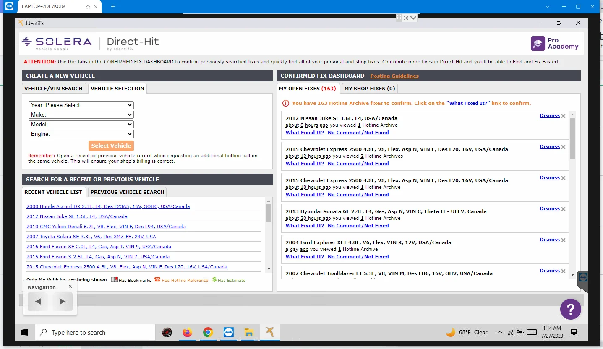
Task: Open the Make dropdown
Action: pos(81,115)
